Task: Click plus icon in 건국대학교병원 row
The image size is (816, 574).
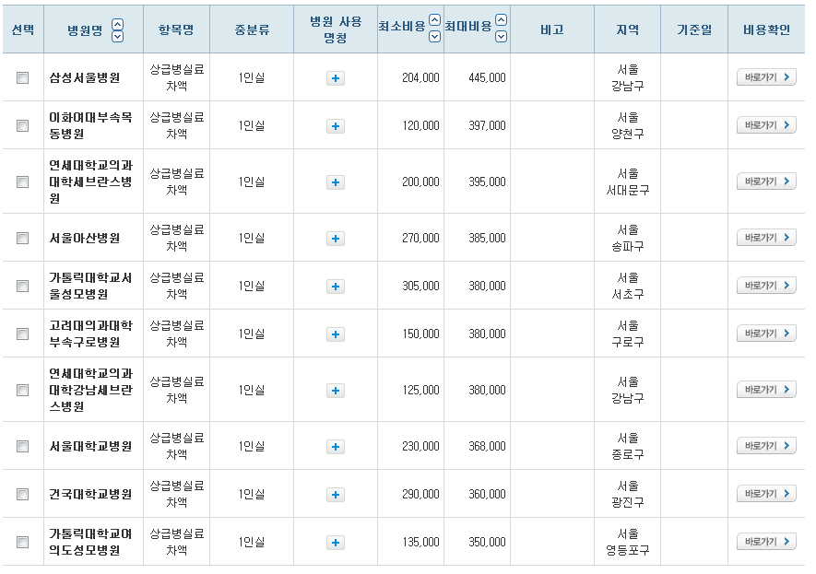Action: click(336, 495)
